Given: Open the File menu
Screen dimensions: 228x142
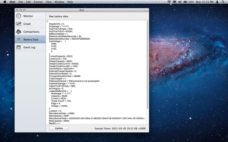Looking at the screenshot, I should (x=21, y=2).
